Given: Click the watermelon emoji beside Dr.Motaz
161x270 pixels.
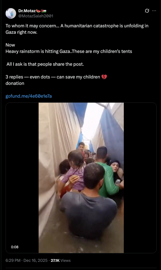Looking at the screenshot, I should [39, 11].
